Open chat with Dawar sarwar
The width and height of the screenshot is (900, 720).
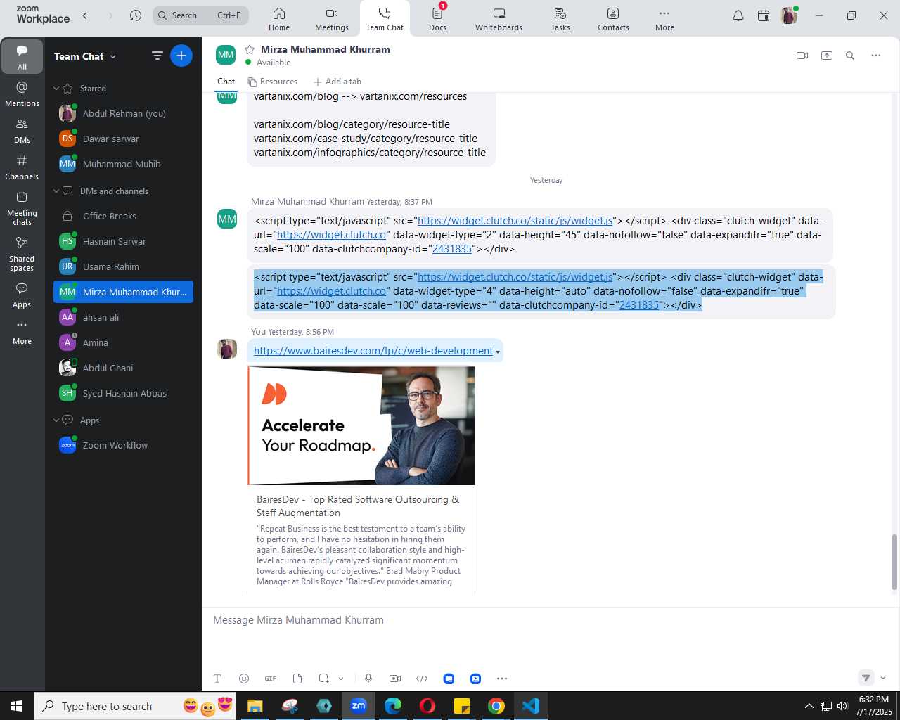(x=123, y=139)
